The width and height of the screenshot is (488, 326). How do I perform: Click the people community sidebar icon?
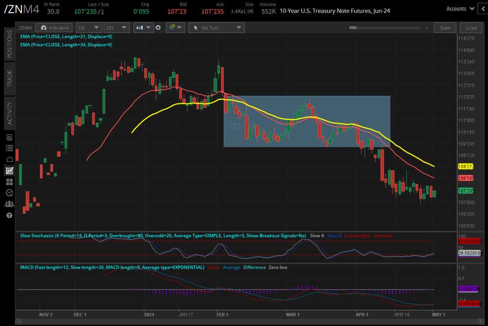(x=9, y=204)
